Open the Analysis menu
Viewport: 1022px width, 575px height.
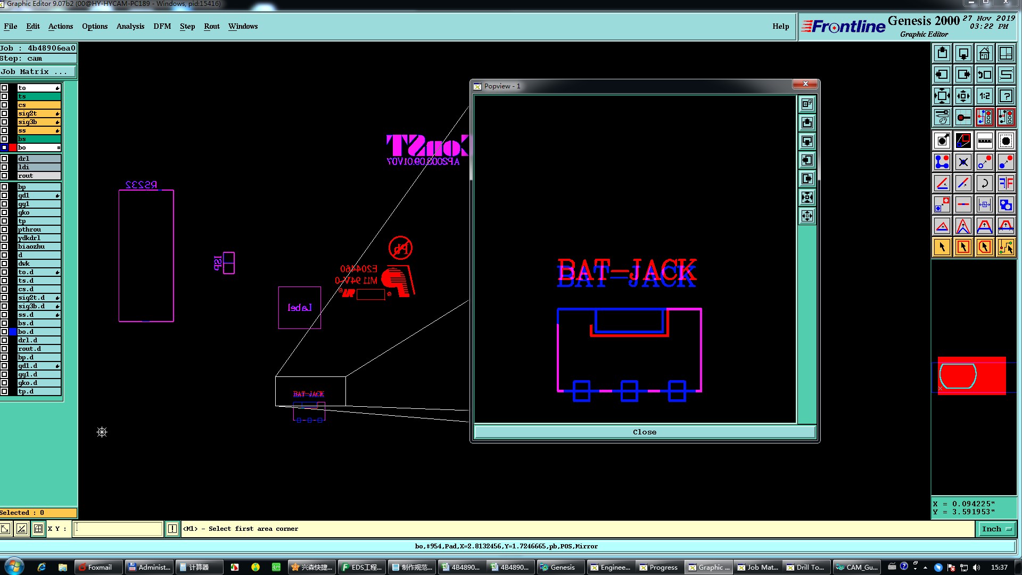130,26
